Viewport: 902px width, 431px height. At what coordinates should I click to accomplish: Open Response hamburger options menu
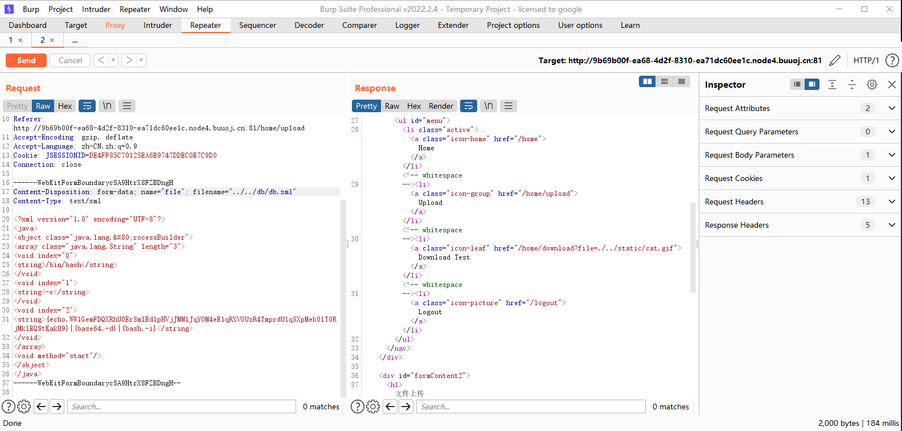click(x=509, y=106)
